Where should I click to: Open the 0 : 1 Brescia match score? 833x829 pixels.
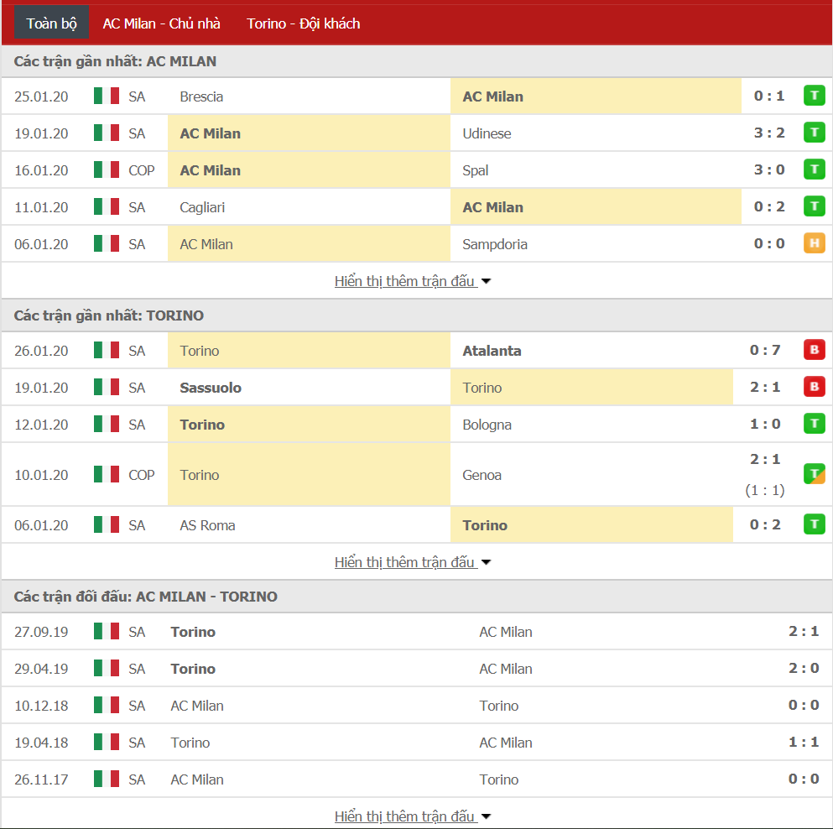(768, 96)
